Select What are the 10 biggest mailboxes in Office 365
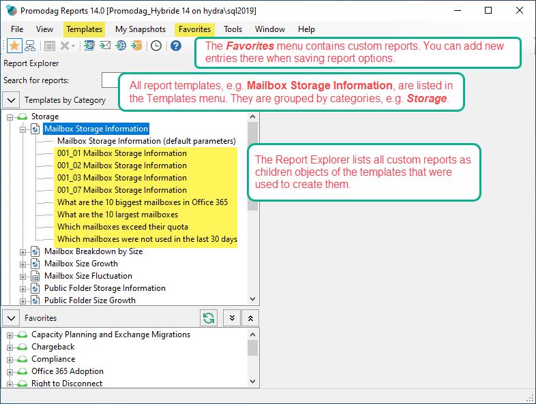Image resolution: width=536 pixels, height=404 pixels. coord(143,202)
